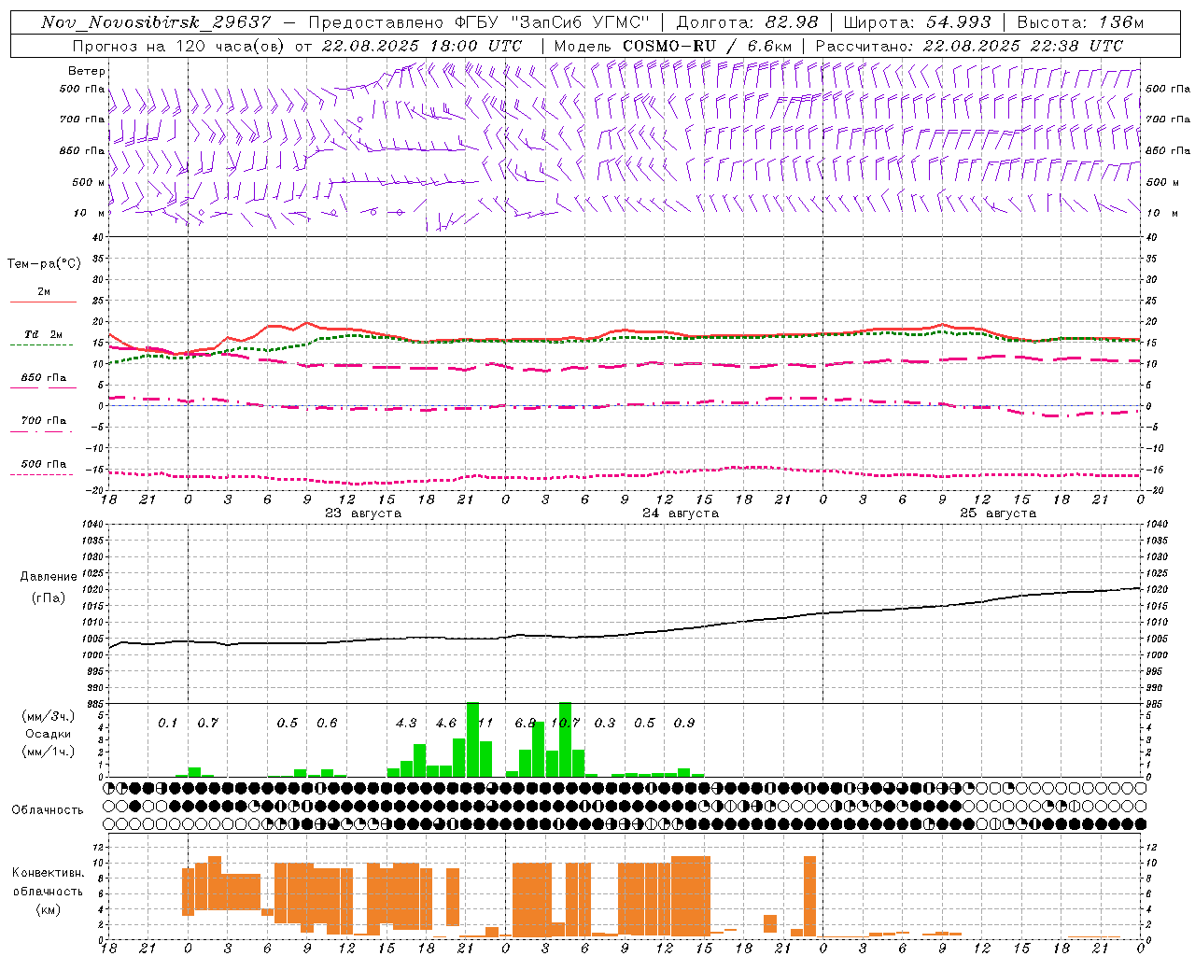Click the station title Nov_Novosibirsk_29637

coord(157,22)
